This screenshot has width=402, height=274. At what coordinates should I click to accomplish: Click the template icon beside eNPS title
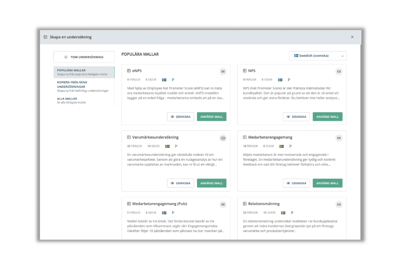(x=129, y=71)
